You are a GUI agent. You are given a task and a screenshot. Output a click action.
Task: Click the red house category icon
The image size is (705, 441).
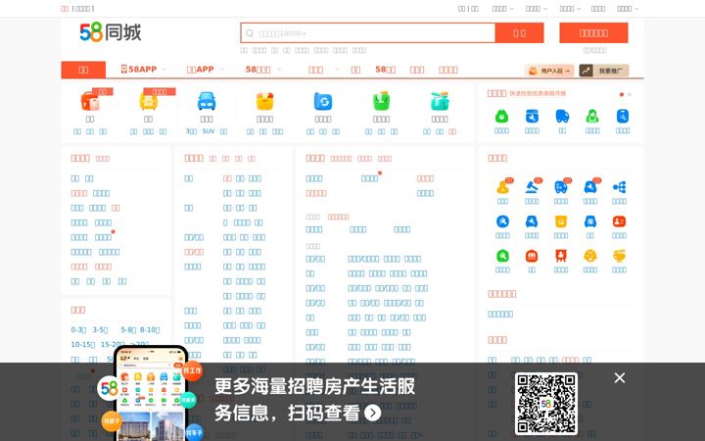[90, 101]
